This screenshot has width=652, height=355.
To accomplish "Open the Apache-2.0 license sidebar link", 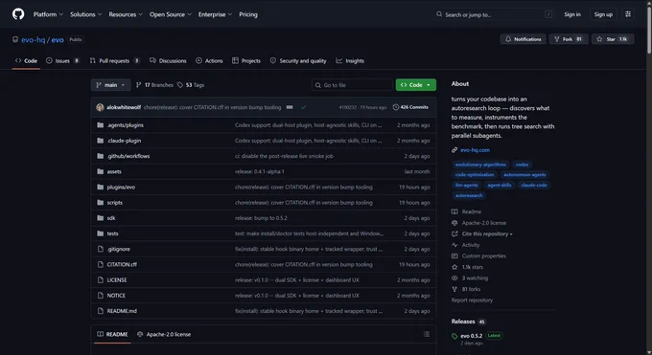I will pyautogui.click(x=479, y=223).
